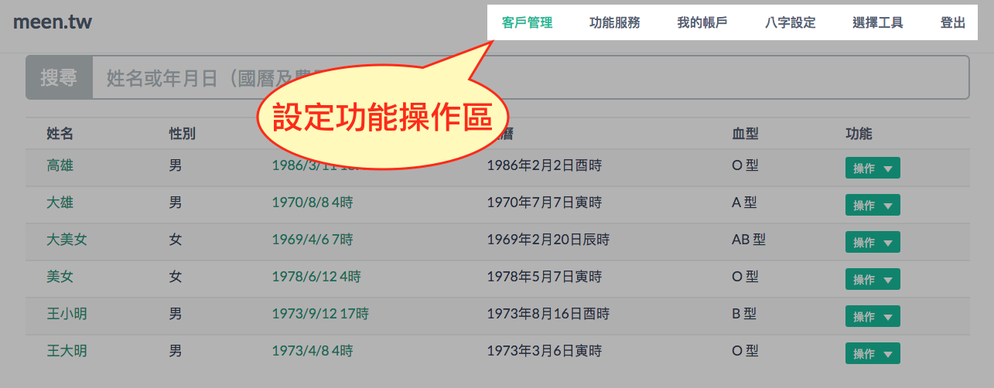Click lunar date 1973年8月16日酉時
The height and width of the screenshot is (388, 994).
coord(548,314)
